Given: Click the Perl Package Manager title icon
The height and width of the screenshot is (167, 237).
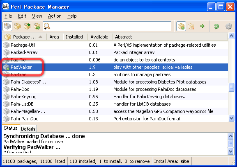Looking at the screenshot, I should click(x=5, y=7).
